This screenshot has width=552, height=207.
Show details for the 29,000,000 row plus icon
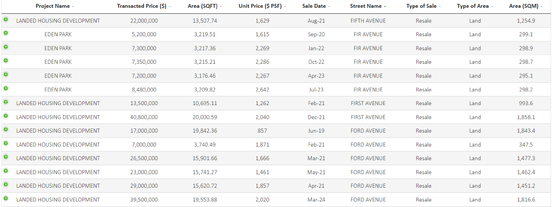pos(6,185)
